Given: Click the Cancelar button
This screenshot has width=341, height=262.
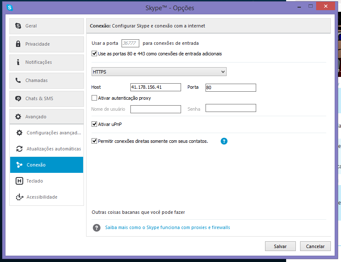Looking at the screenshot, I should tap(315, 246).
